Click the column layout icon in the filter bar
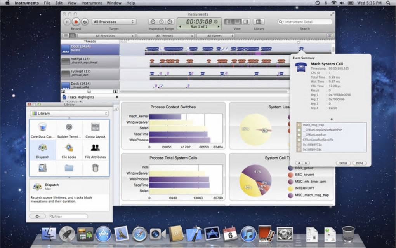 [330, 36]
